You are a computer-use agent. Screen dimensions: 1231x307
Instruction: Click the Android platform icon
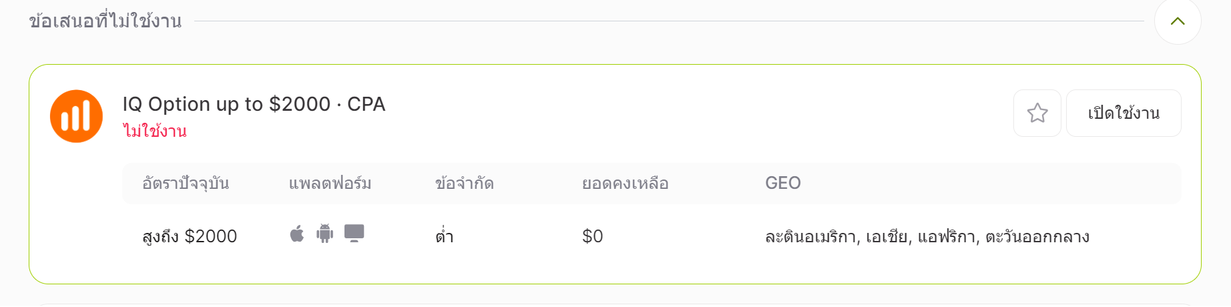coord(325,234)
